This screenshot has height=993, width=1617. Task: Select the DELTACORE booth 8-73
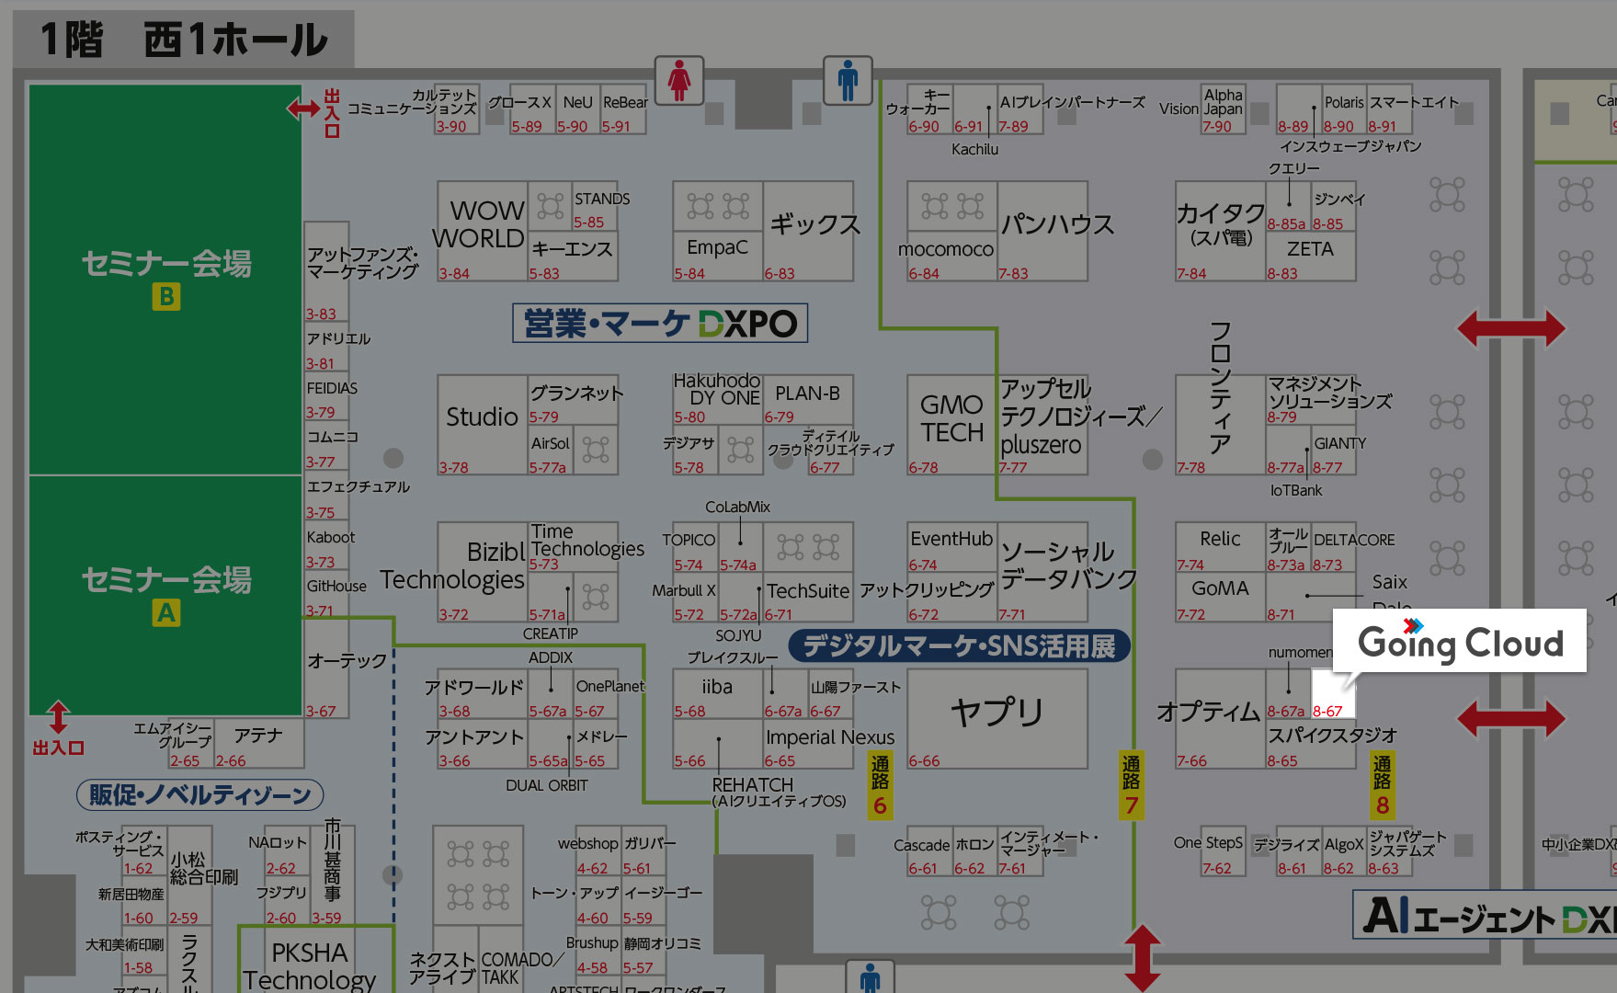[x=1333, y=547]
